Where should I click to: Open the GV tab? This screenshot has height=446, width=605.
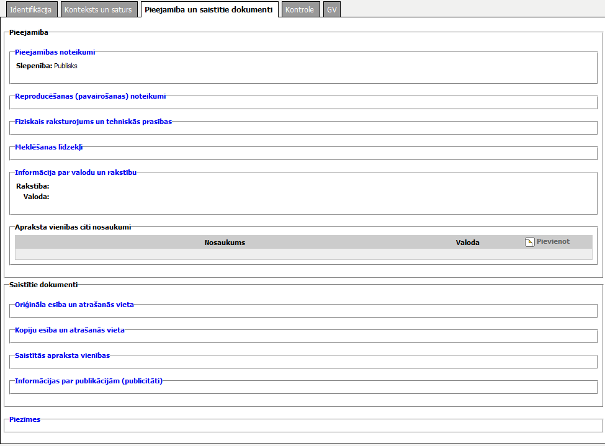(331, 10)
